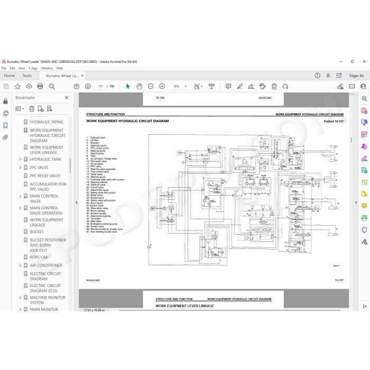Click the current page number field
Viewport: 370px width, 370px height.
100,86
